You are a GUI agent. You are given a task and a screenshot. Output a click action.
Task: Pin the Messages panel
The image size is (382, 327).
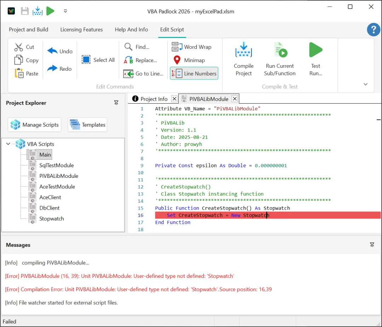tap(372, 245)
